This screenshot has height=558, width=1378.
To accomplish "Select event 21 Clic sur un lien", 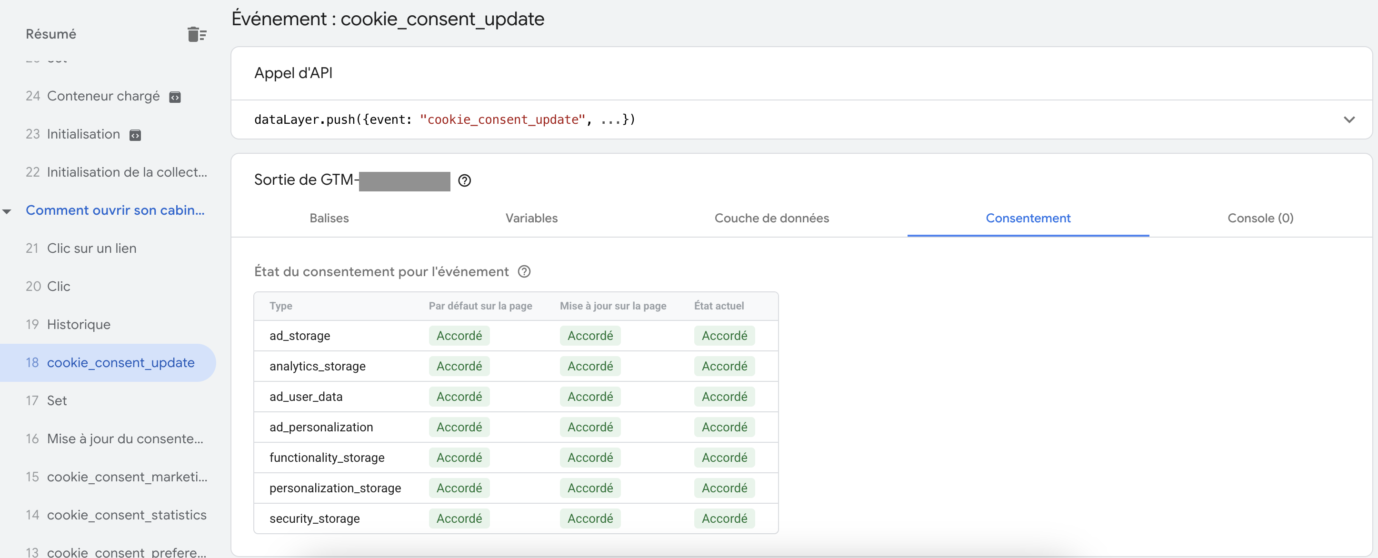I will [91, 248].
